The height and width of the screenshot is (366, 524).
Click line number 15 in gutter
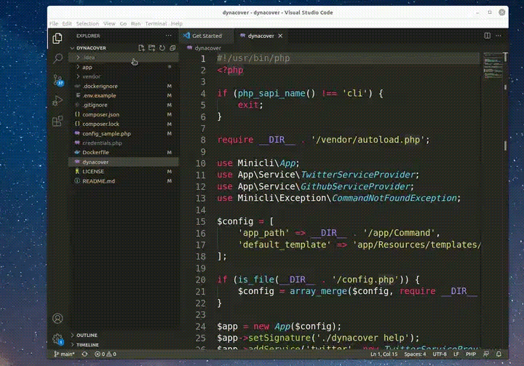(201, 222)
